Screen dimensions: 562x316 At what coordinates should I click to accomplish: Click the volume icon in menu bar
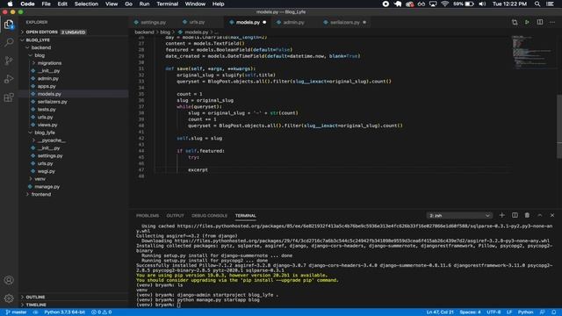coord(482,4)
